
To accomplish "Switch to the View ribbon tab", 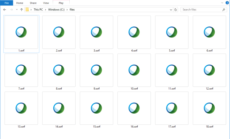I will click(46, 3).
